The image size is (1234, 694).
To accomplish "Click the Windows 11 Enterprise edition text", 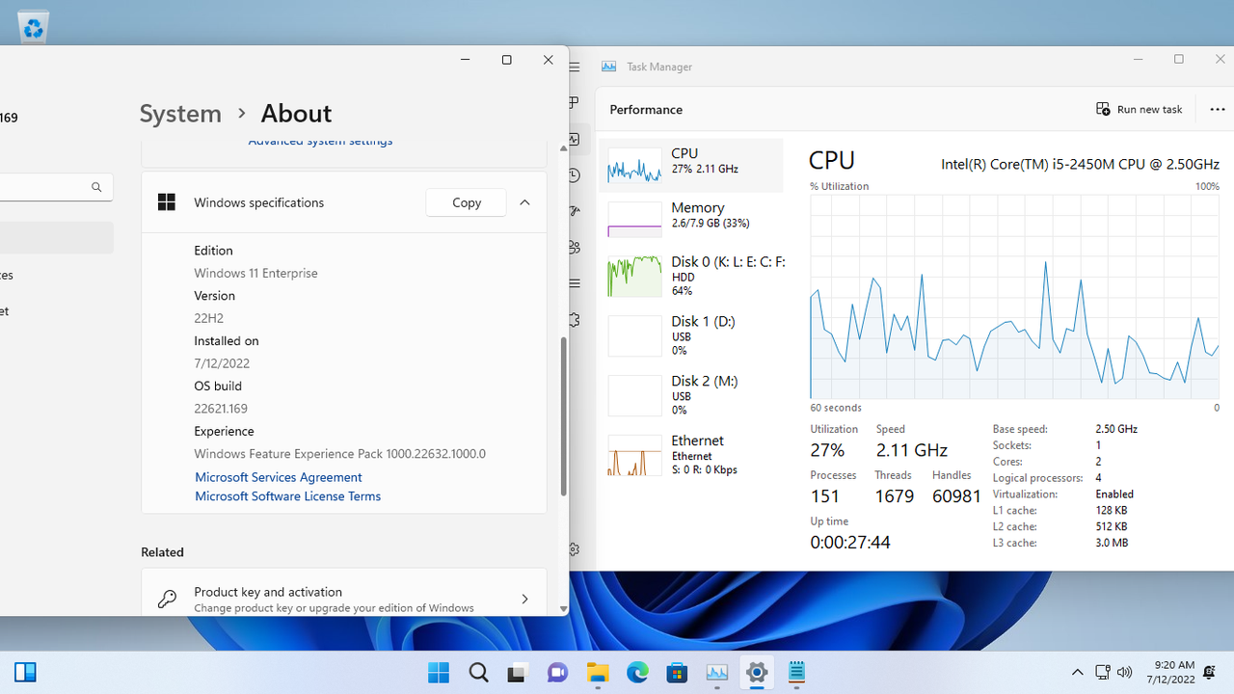I will point(255,273).
